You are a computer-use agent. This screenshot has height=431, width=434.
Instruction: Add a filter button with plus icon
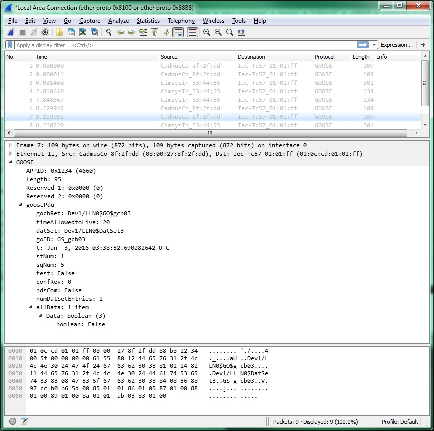(423, 45)
